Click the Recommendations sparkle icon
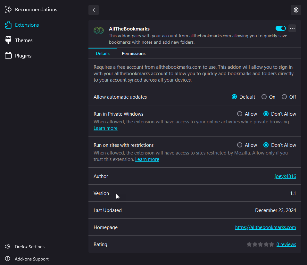The height and width of the screenshot is (265, 307). tap(8, 10)
